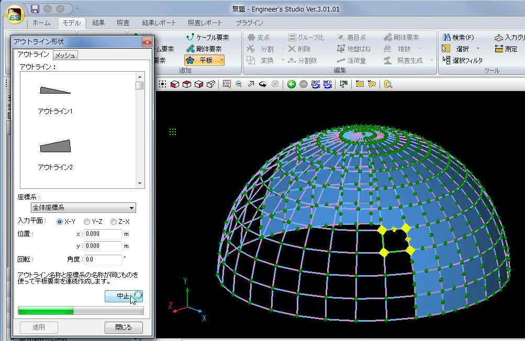Screen dimensions: 525x341
Task: Switch to the メッシュ dialog tab
Action: tap(65, 55)
